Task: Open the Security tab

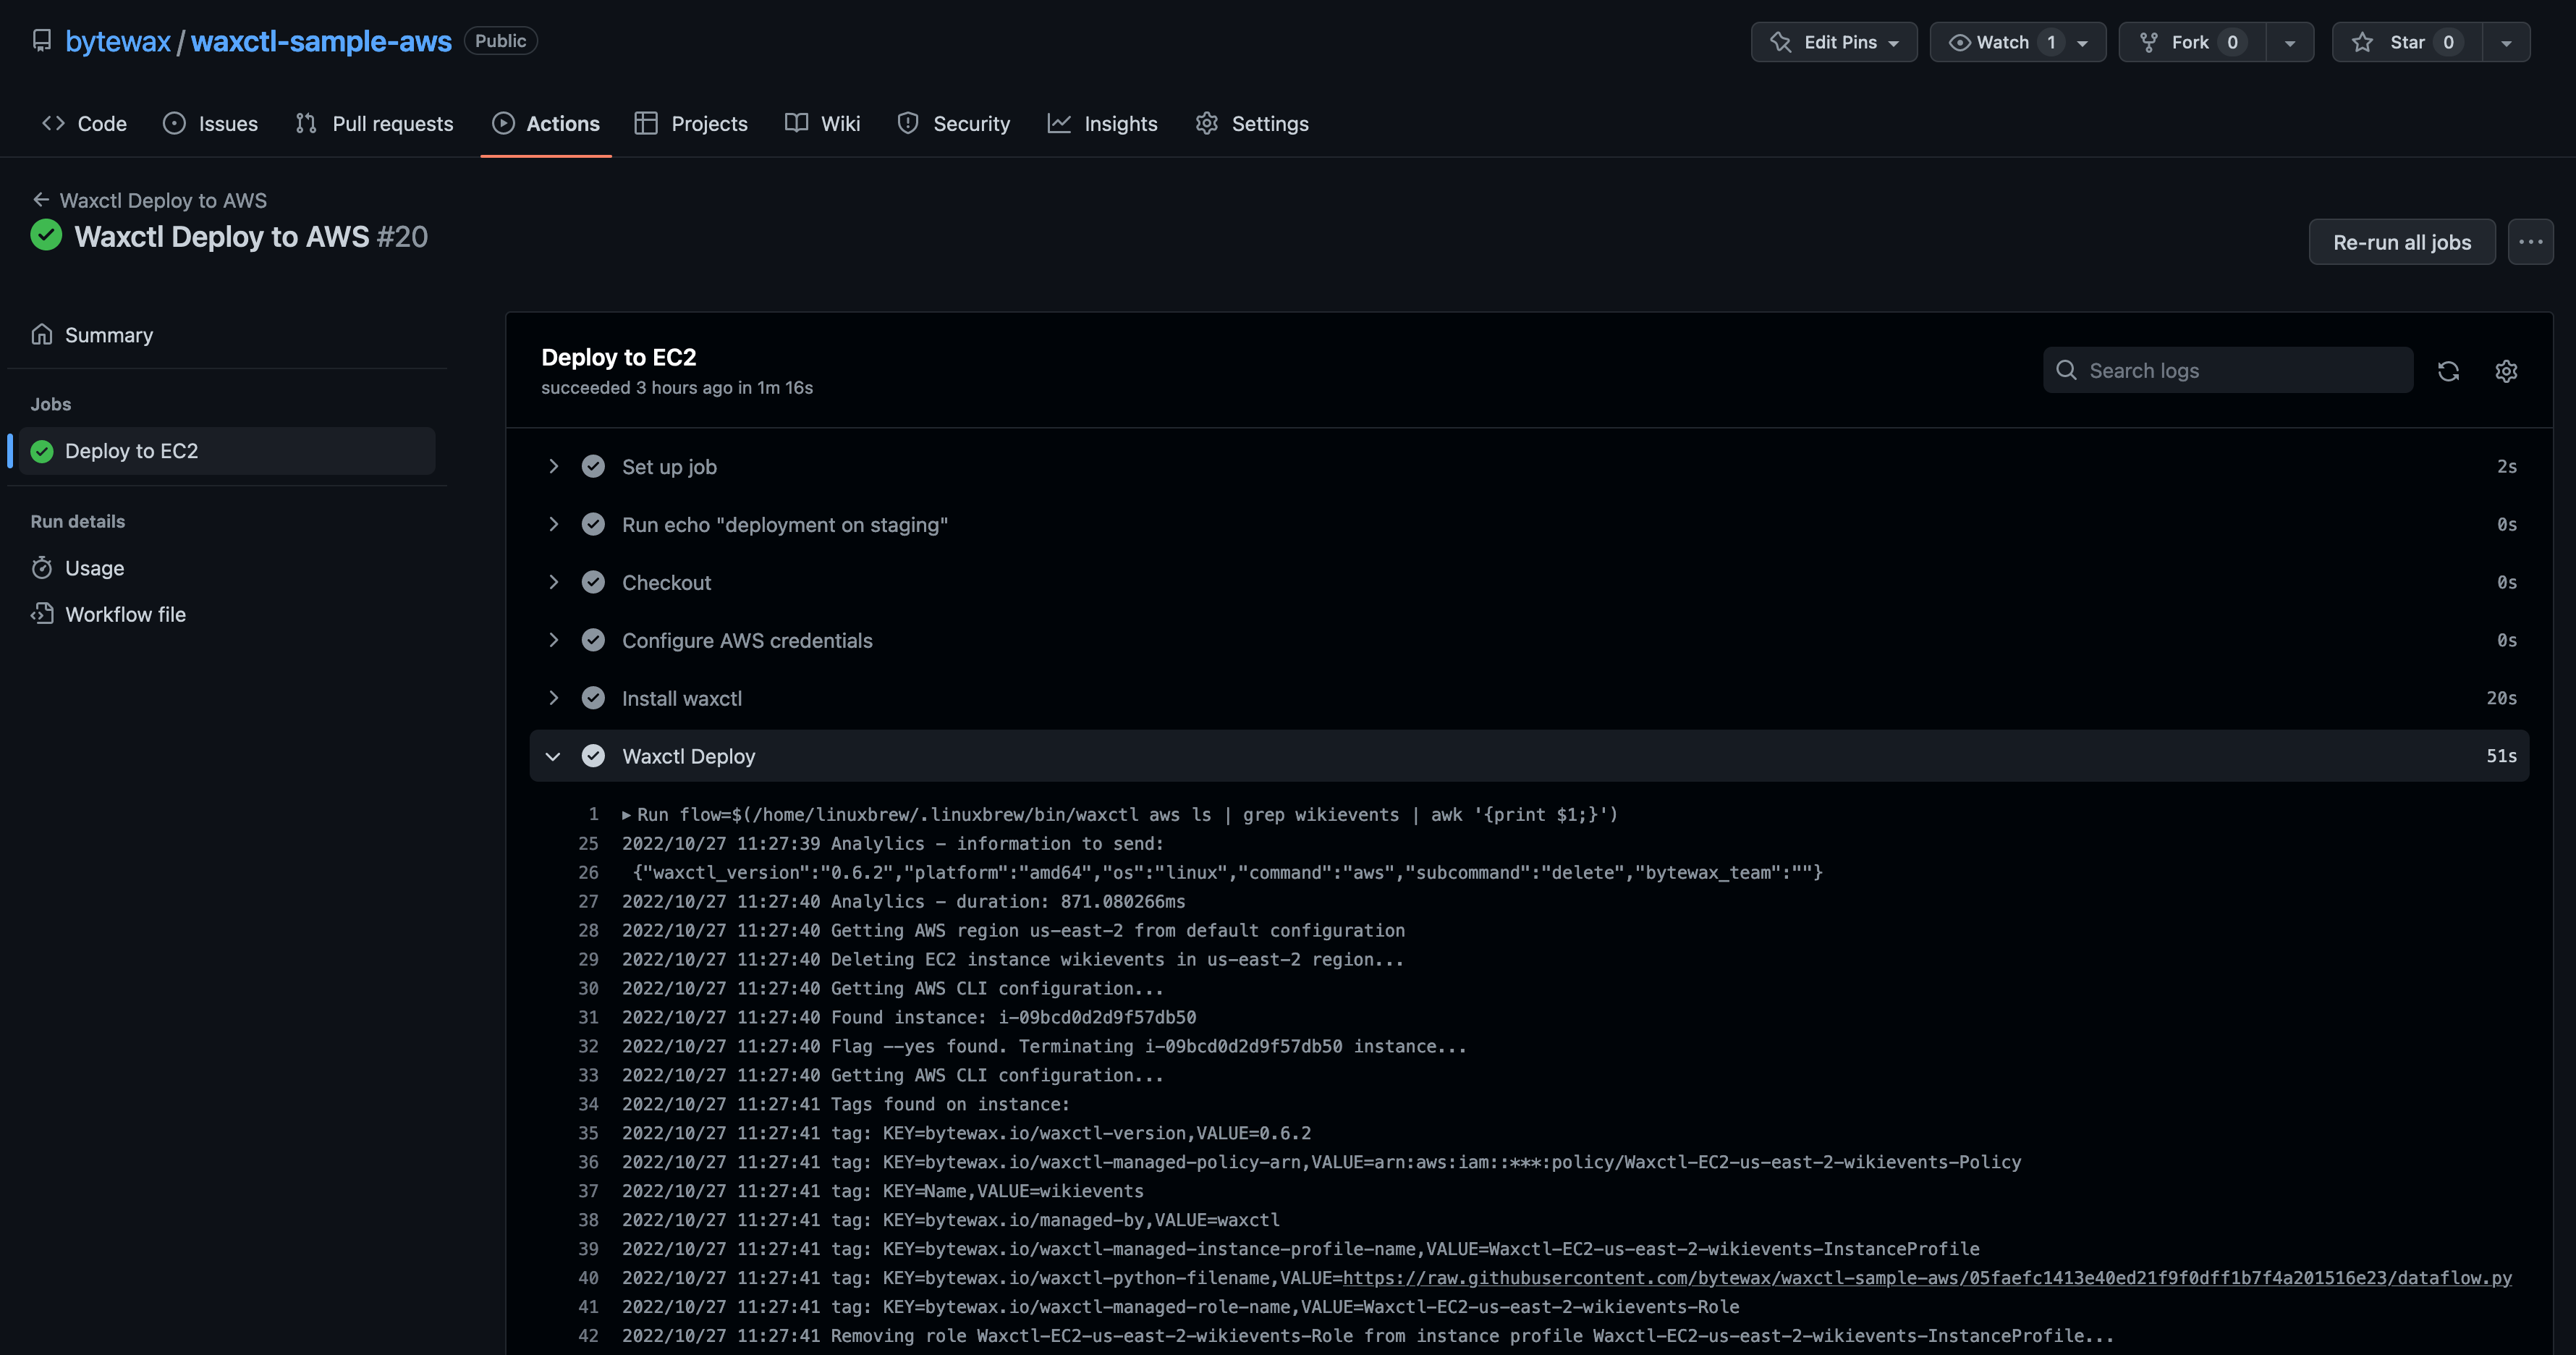Action: point(953,123)
